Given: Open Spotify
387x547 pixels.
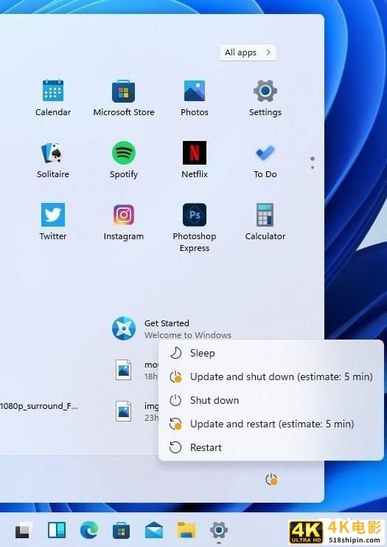Looking at the screenshot, I should [124, 159].
